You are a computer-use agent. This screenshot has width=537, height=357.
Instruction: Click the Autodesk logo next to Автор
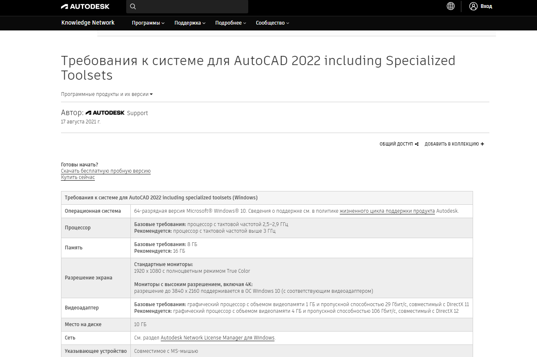point(105,113)
